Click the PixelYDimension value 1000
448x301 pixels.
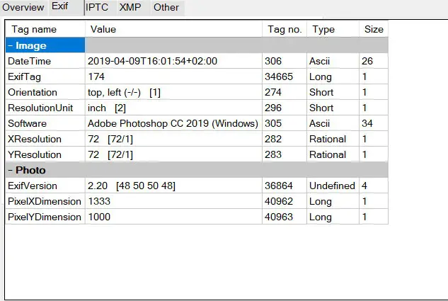(99, 217)
